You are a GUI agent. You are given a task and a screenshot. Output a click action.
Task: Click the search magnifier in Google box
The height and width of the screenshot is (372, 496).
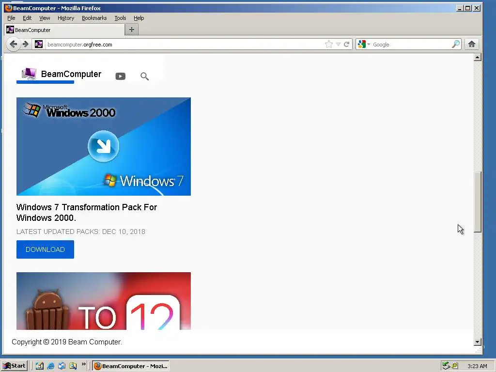pyautogui.click(x=456, y=44)
